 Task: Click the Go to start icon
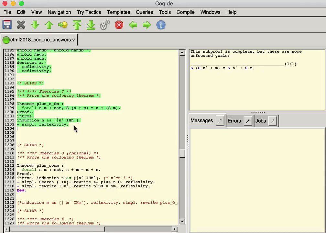[x=77, y=25]
